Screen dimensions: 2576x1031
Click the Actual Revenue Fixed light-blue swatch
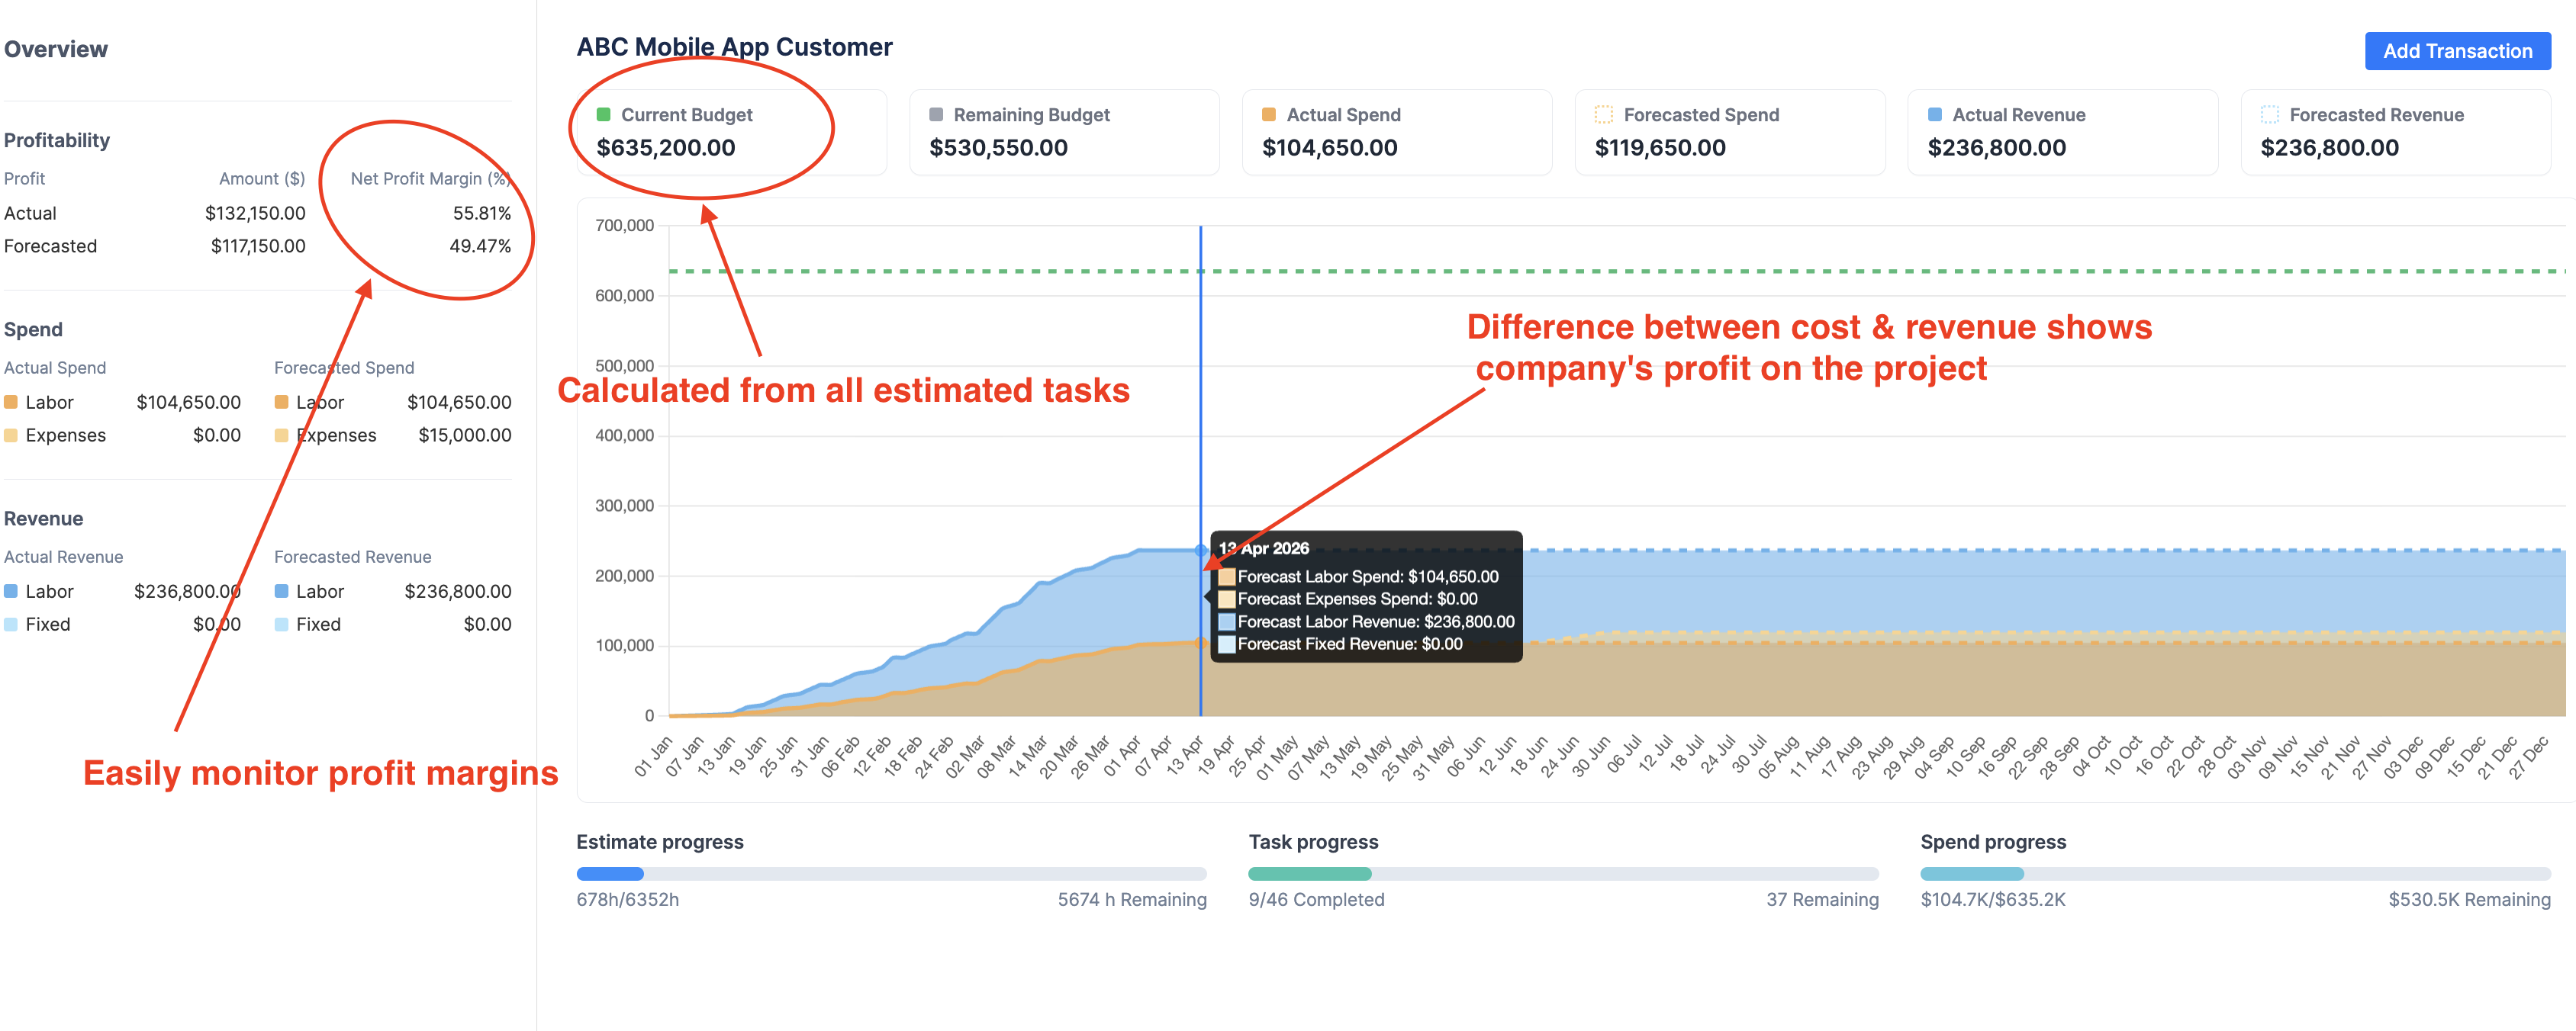(11, 625)
